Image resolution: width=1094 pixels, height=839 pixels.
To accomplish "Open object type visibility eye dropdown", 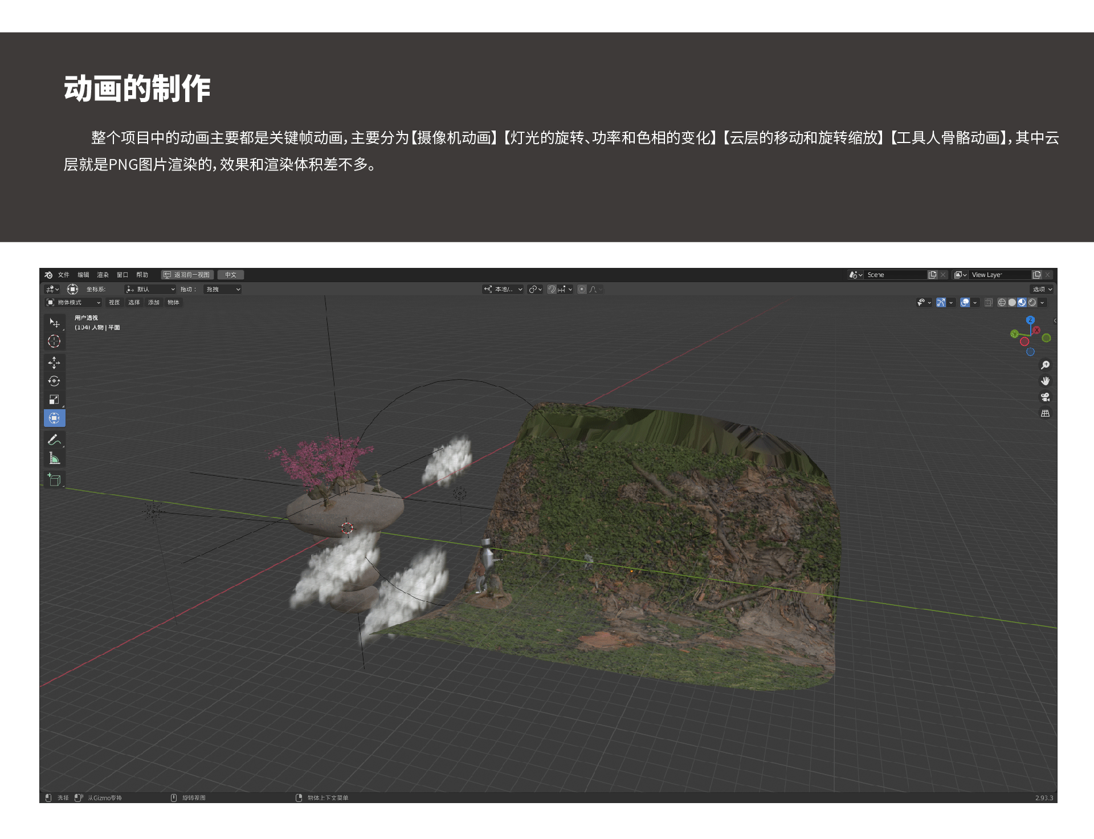I will click(924, 303).
